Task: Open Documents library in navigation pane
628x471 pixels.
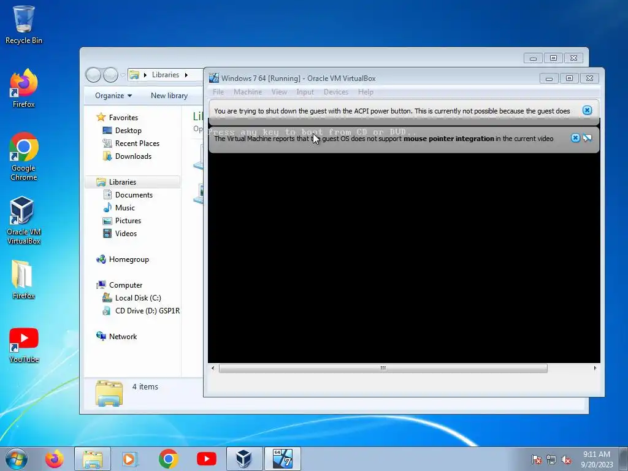Action: point(134,194)
